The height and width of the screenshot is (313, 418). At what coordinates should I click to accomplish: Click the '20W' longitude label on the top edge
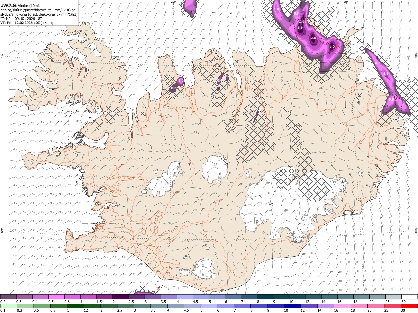coord(174,2)
